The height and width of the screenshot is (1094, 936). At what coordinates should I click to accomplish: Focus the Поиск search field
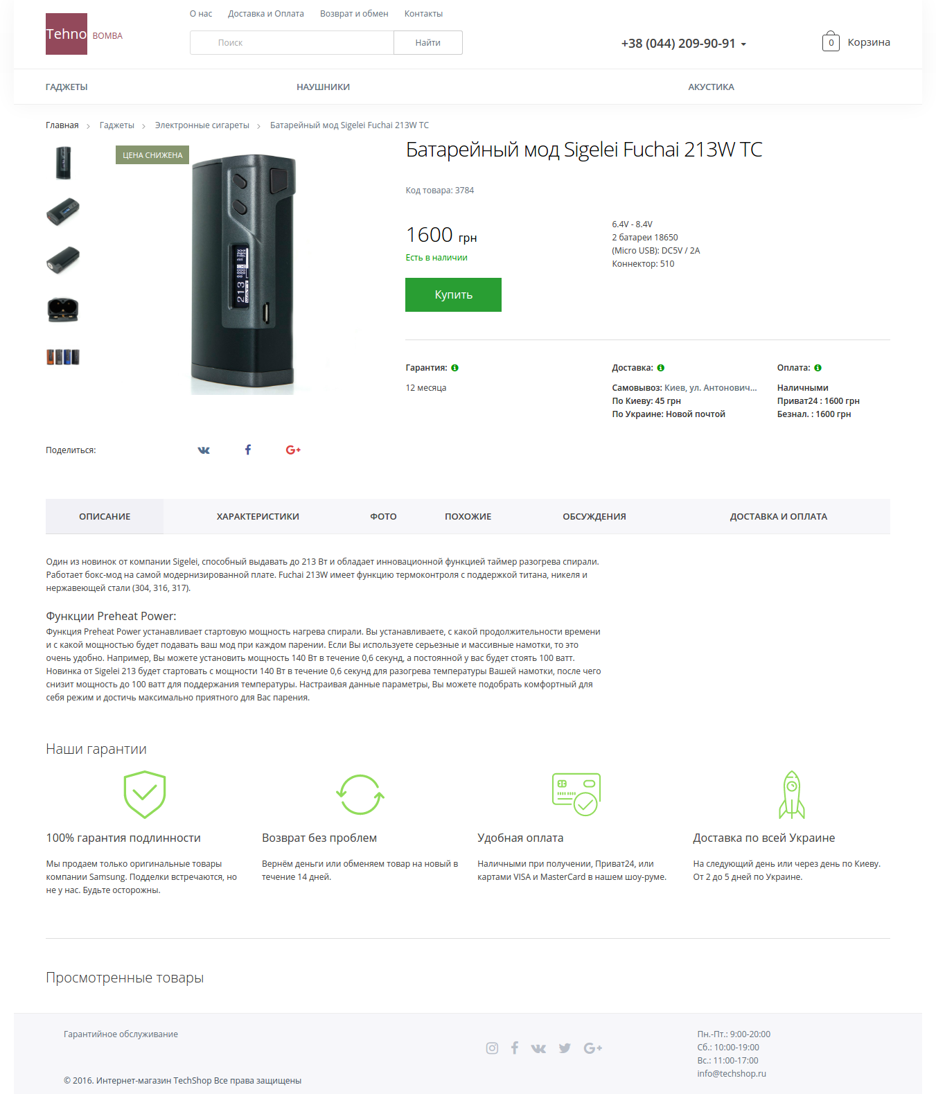pyautogui.click(x=292, y=42)
